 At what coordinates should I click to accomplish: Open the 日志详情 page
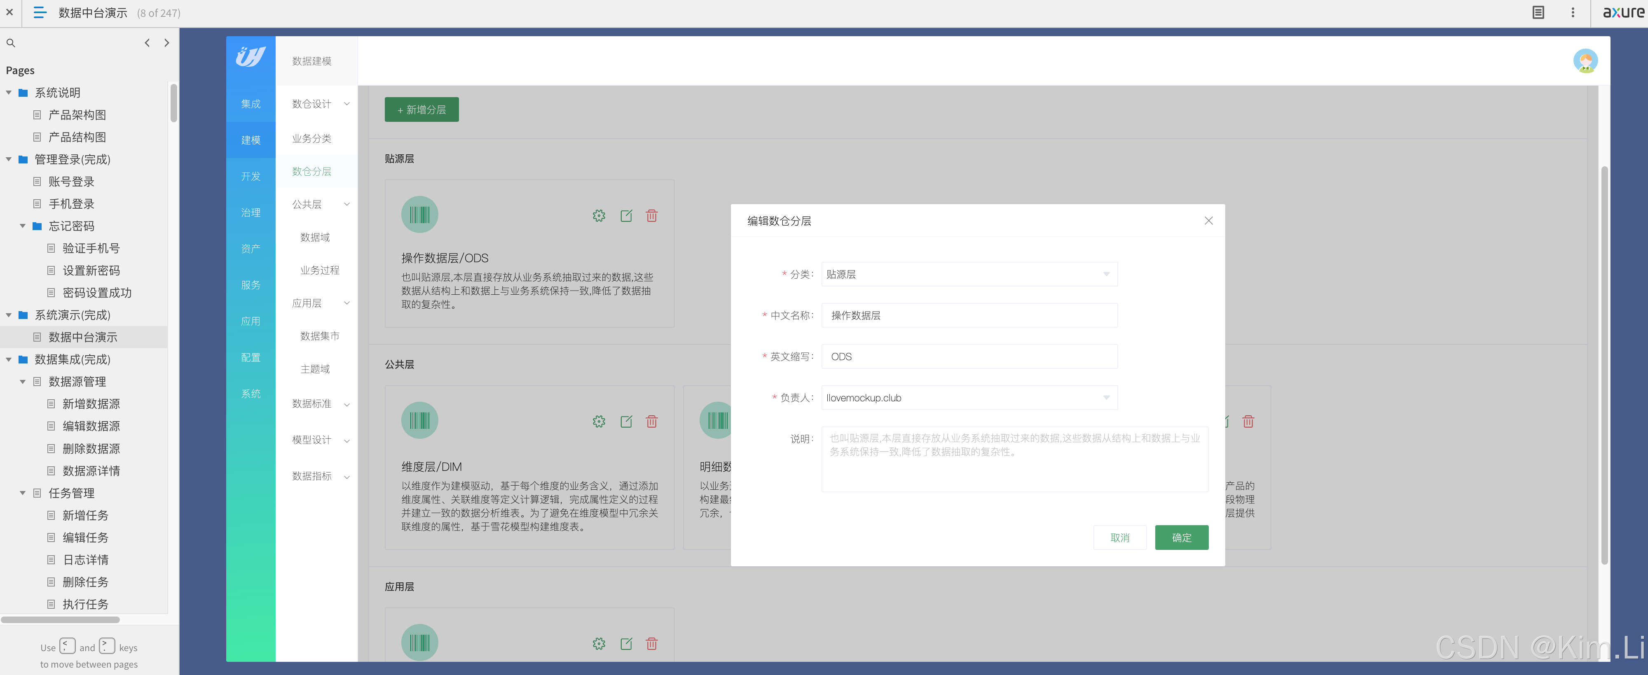[85, 560]
